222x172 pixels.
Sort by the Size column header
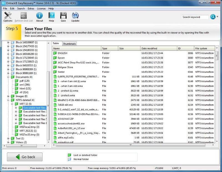point(129,49)
